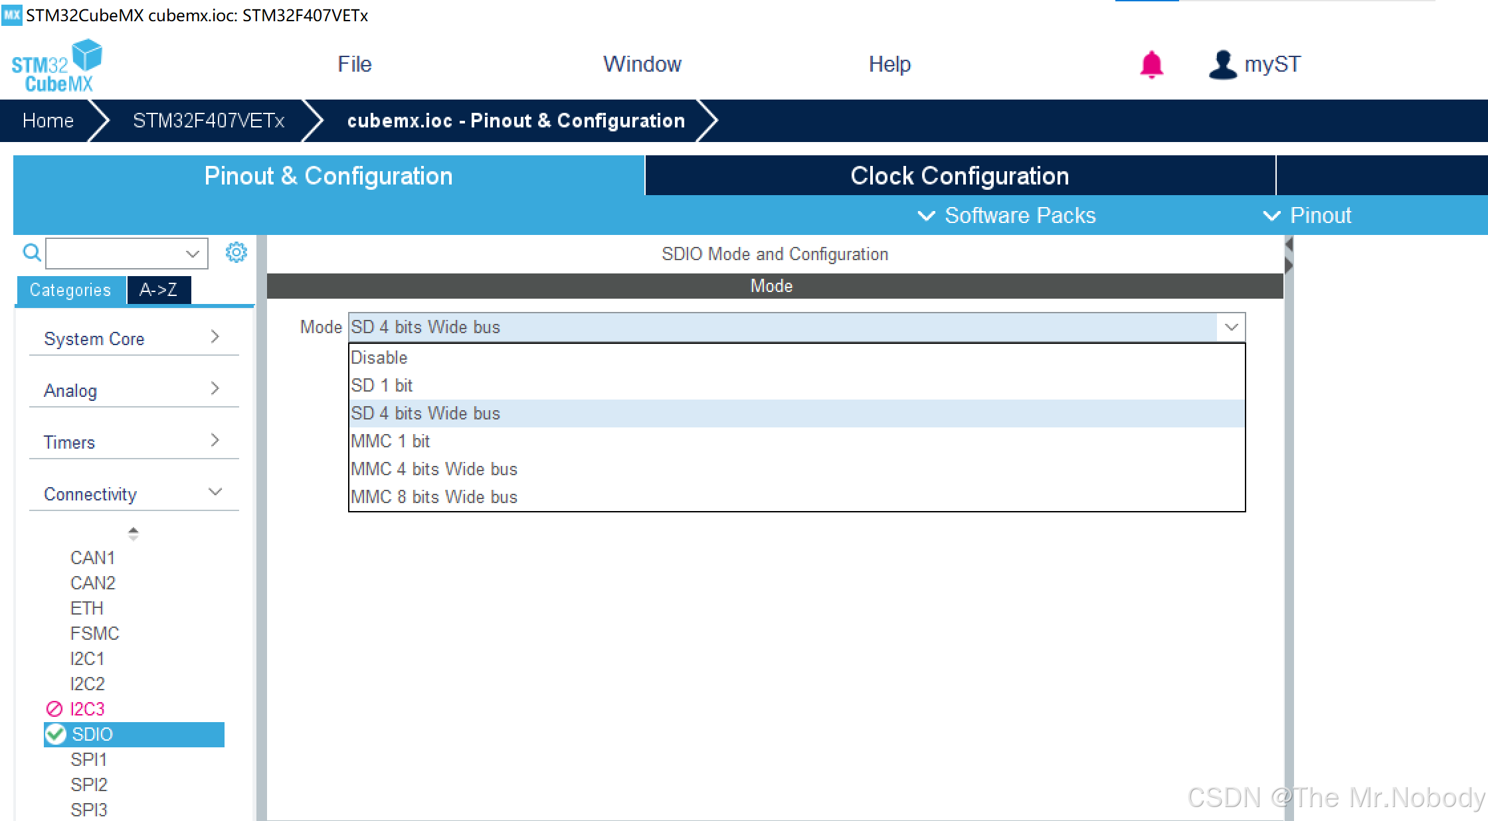Click the STM32CubeMX logo icon
This screenshot has width=1488, height=821.
(56, 65)
